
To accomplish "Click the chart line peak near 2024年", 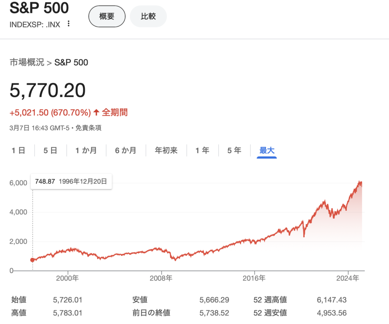I will point(359,182).
